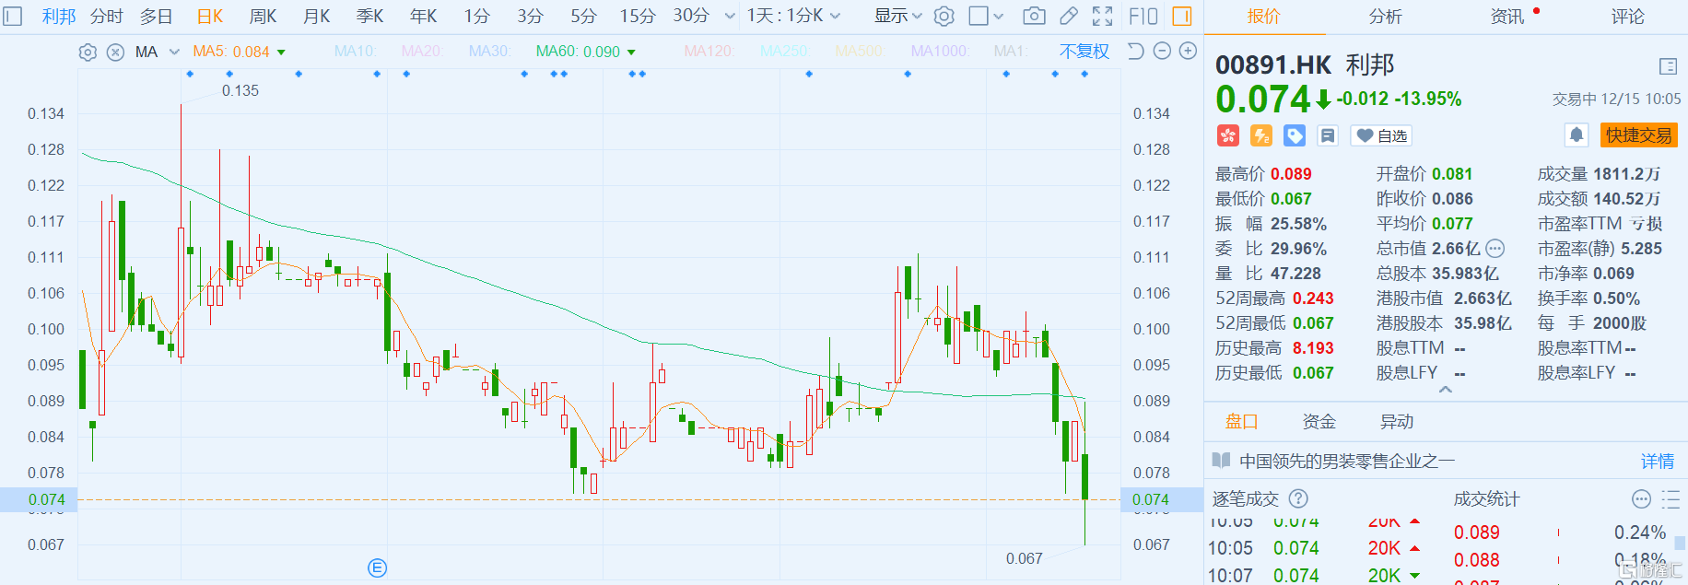The image size is (1688, 585).
Task: Switch to 周K weekly chart
Action: coord(263,16)
